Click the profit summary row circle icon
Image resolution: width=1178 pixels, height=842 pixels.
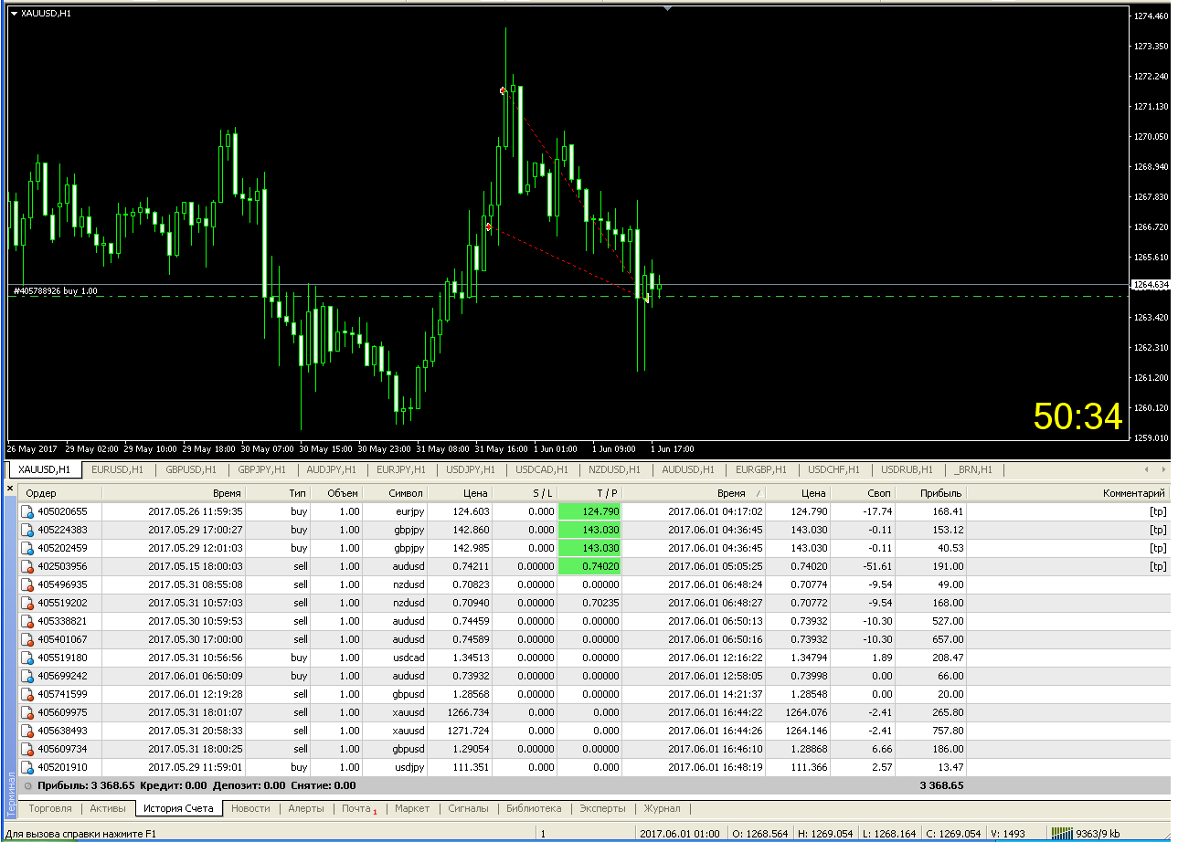click(x=27, y=785)
